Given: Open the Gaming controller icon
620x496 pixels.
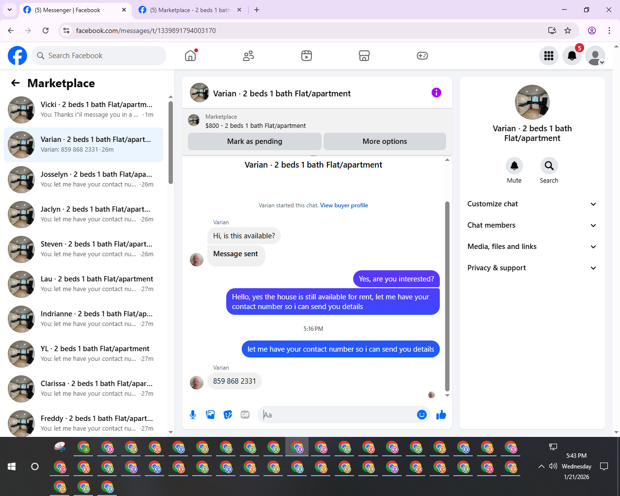Looking at the screenshot, I should pos(422,56).
